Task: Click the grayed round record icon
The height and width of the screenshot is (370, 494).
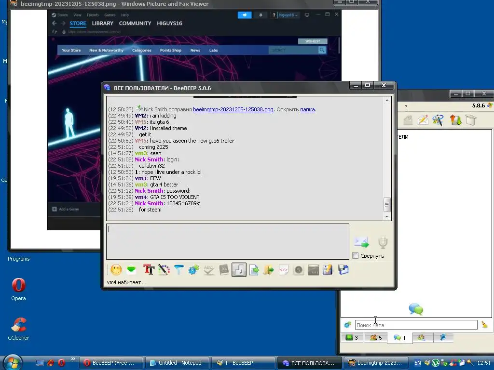Action: click(298, 270)
